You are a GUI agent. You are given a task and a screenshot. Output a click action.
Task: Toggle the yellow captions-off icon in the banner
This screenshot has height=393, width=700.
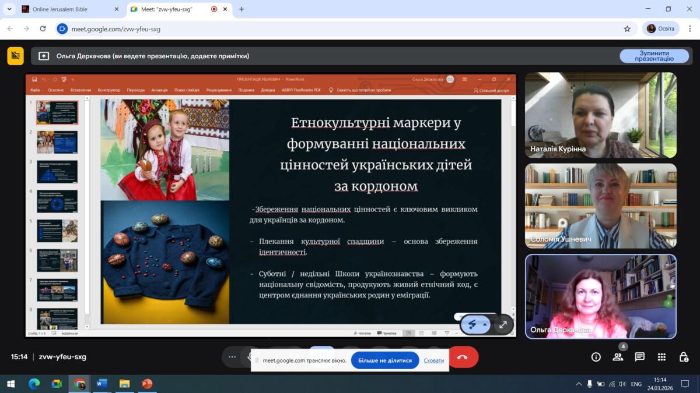point(16,56)
